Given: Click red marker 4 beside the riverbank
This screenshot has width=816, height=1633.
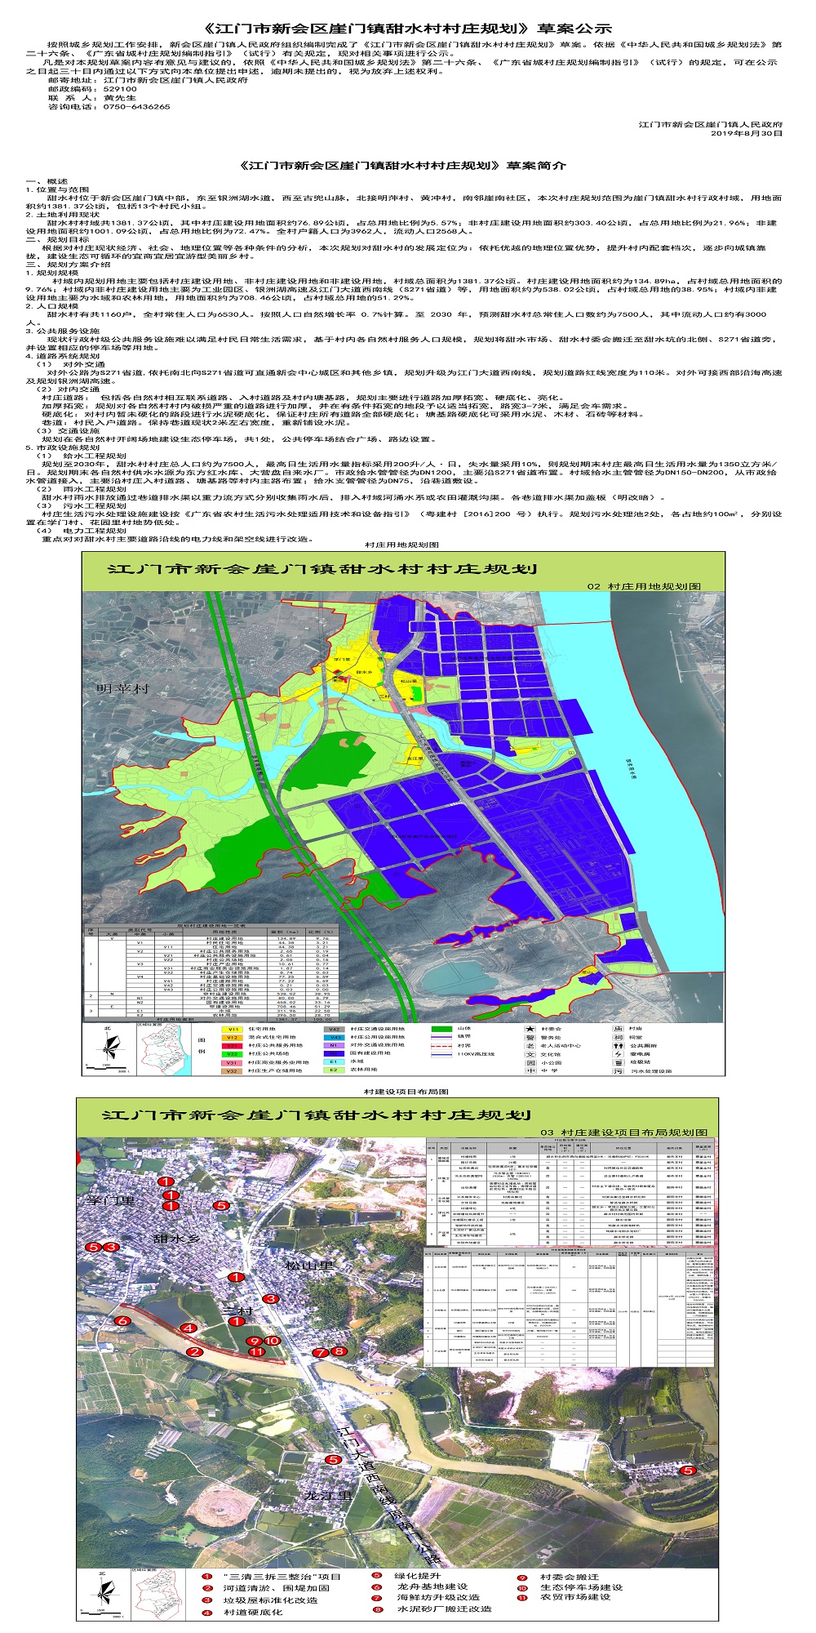Looking at the screenshot, I should point(188,1328).
